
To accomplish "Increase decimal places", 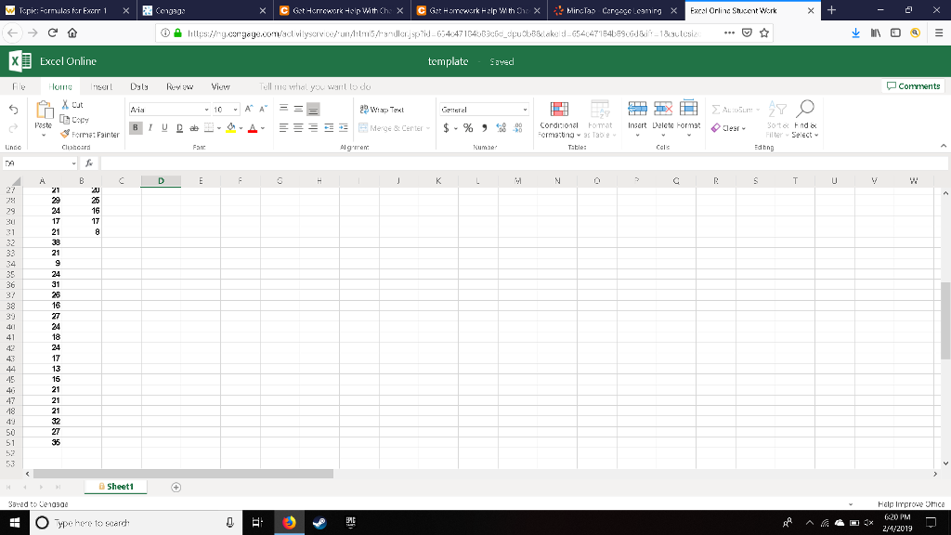I will click(x=501, y=128).
